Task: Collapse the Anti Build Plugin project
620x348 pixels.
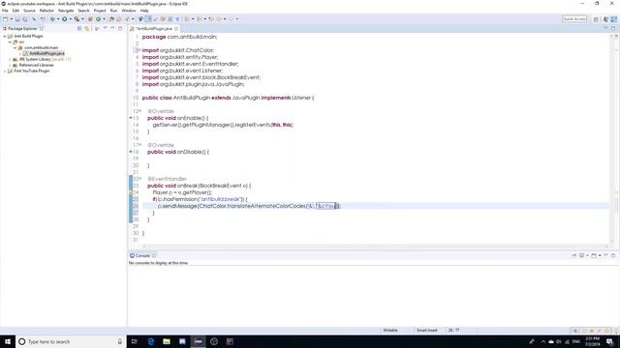Action: click(5, 36)
